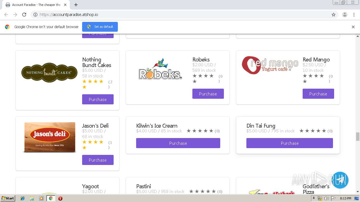Open Internet Explorer from the taskbar
The height and width of the screenshot is (202, 360).
click(22, 198)
